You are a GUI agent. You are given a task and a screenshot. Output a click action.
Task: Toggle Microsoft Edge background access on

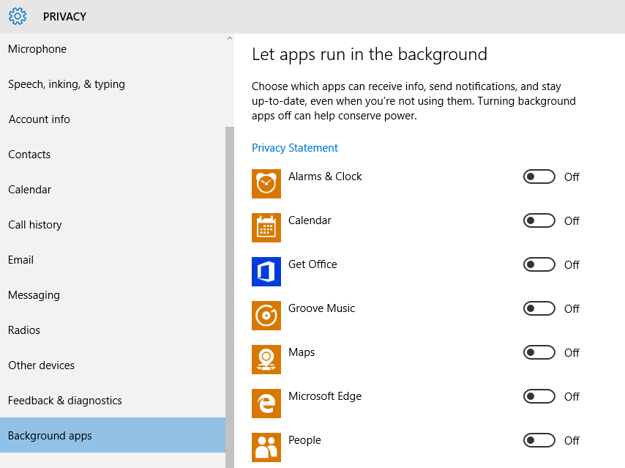(x=539, y=396)
